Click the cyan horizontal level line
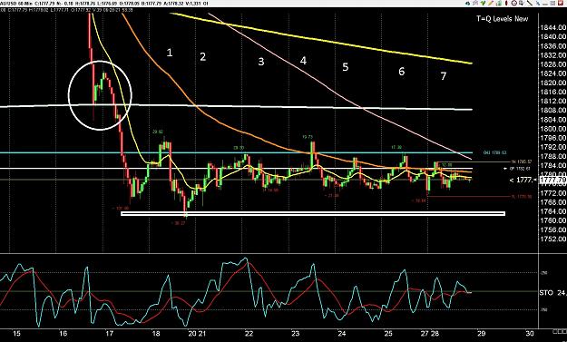 tap(235, 152)
